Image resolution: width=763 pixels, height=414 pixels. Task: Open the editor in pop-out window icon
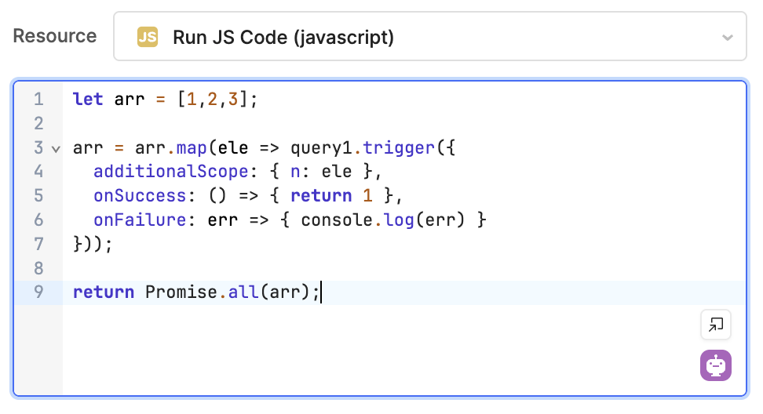pos(715,325)
